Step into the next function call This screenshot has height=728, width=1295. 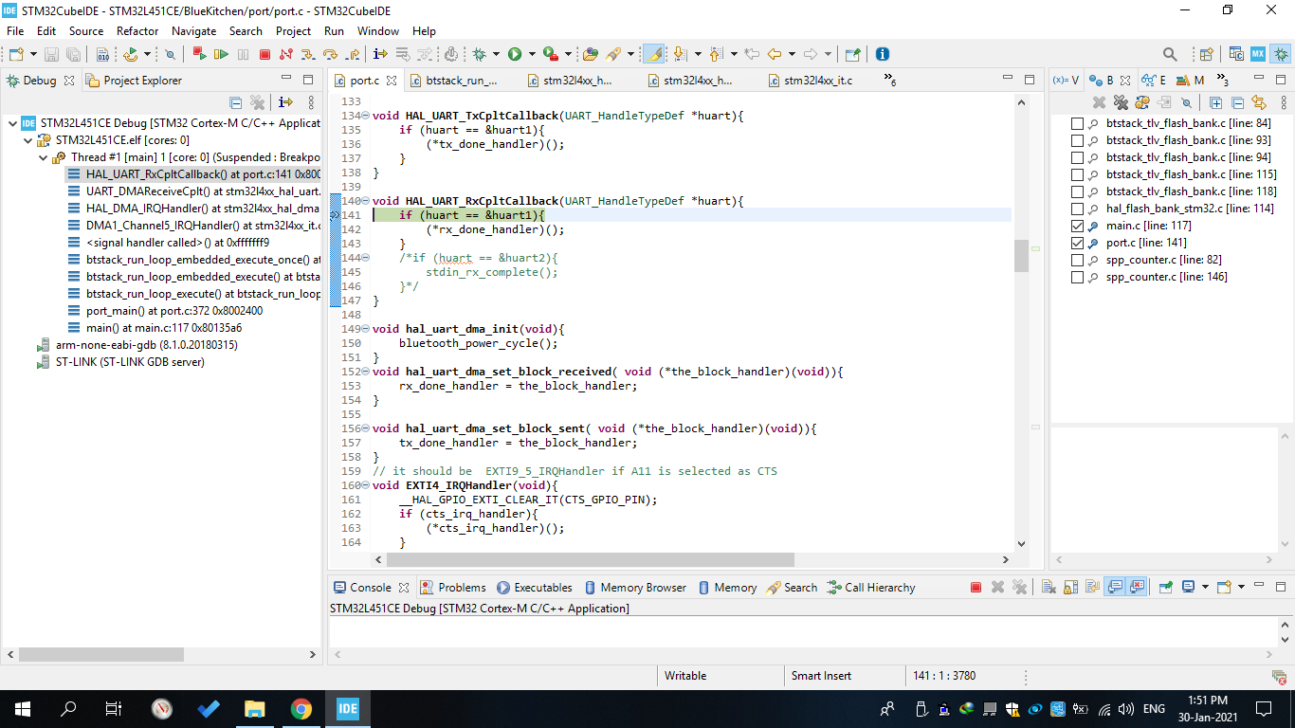point(307,53)
